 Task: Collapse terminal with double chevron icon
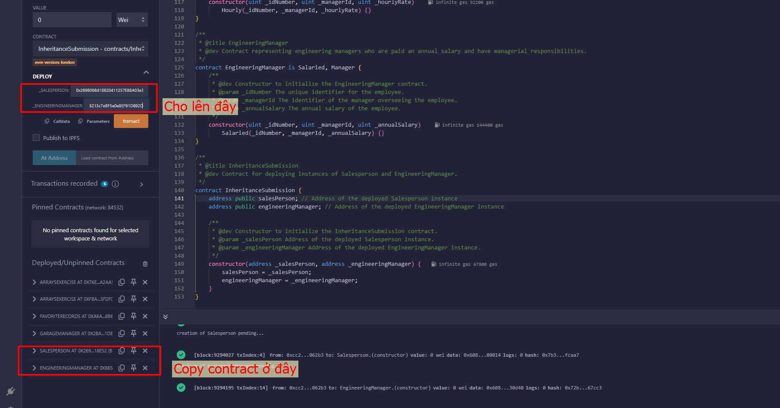tap(166, 317)
